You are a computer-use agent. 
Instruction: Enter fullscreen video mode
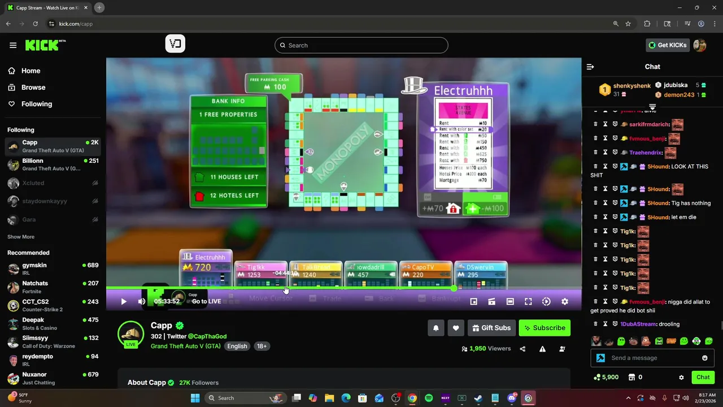[528, 302]
